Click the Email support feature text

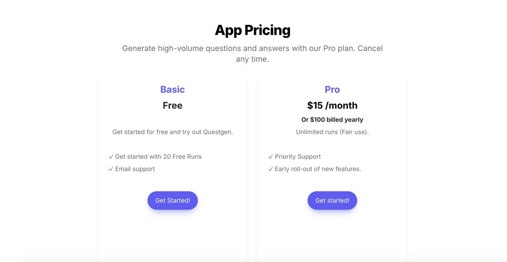[135, 169]
